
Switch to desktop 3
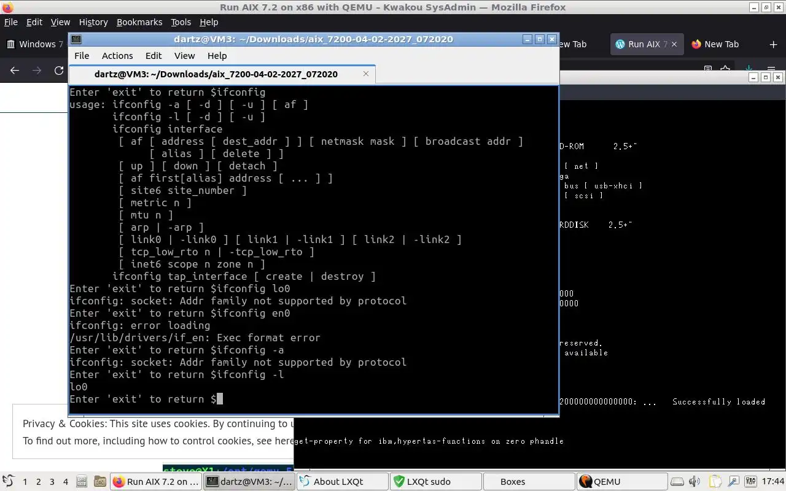point(52,482)
